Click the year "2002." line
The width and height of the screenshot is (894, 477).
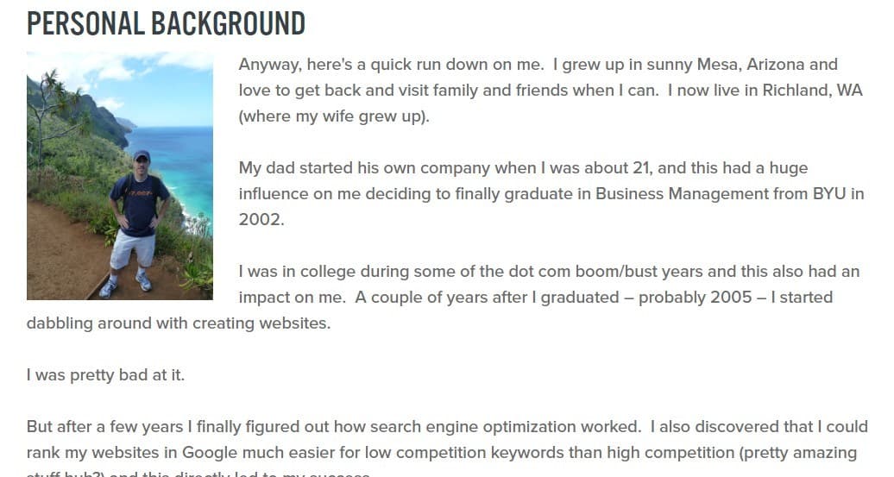coord(261,219)
